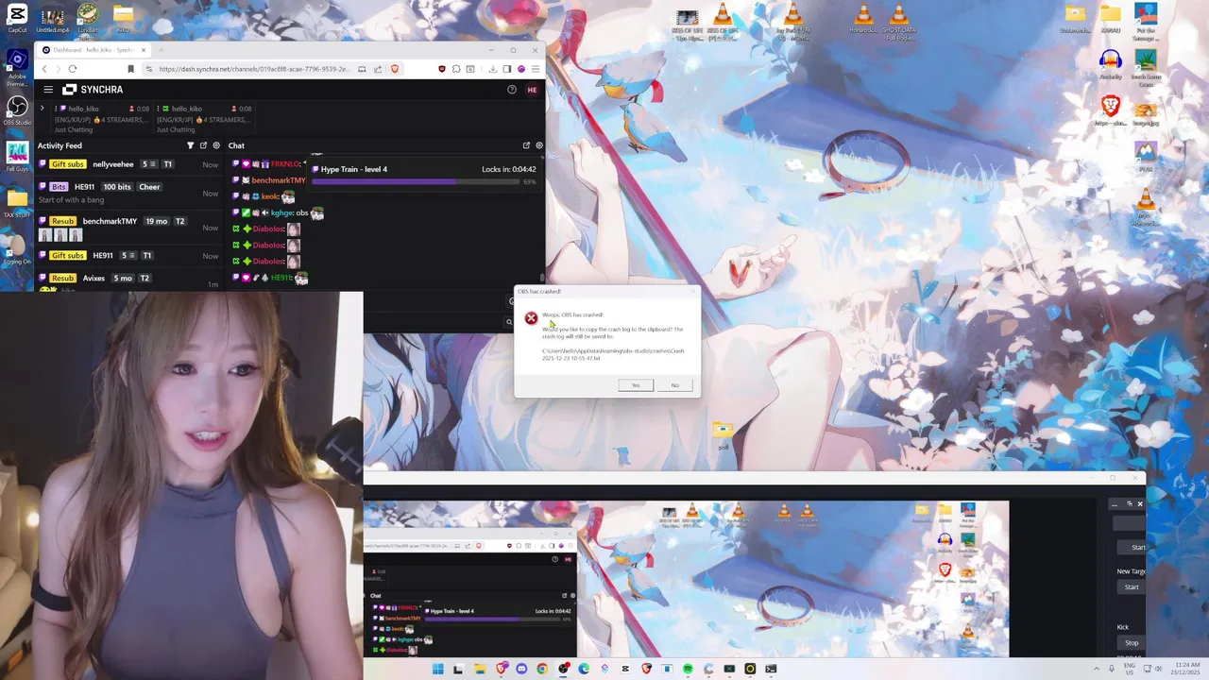Open CapCut desktop shortcut
This screenshot has width=1209, height=680.
click(x=17, y=19)
